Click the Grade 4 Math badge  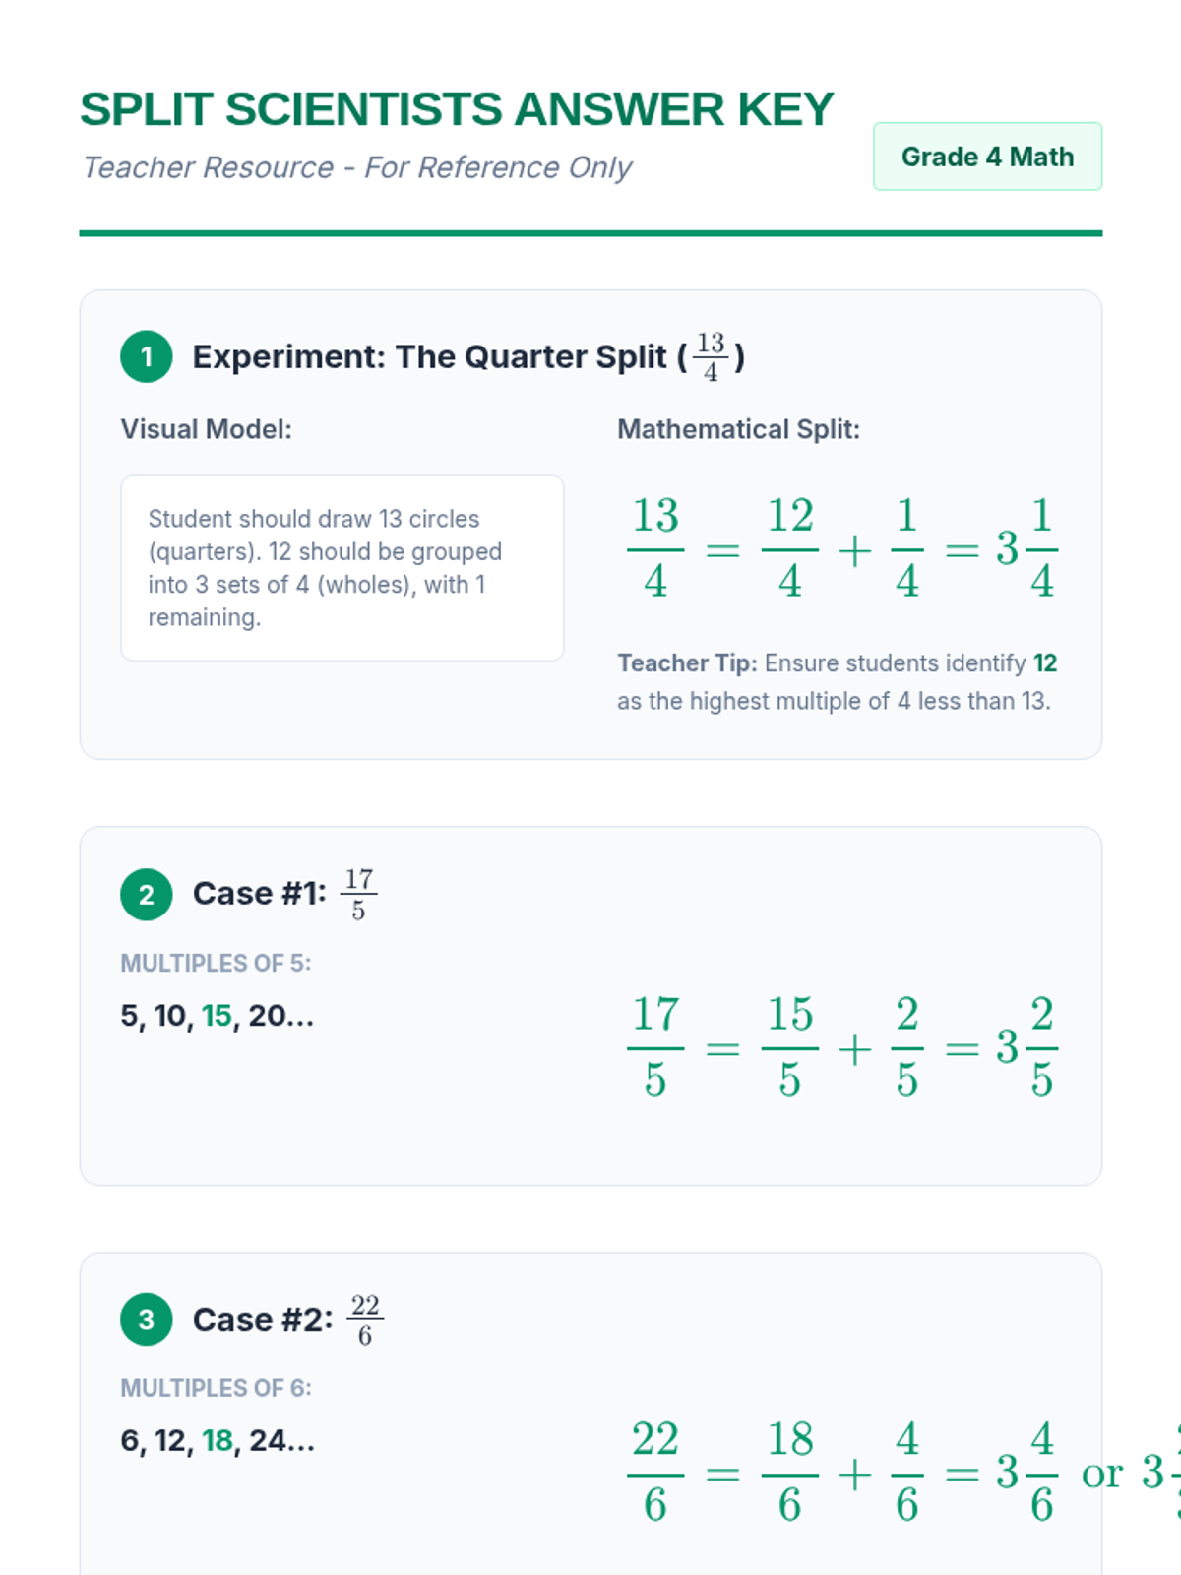[x=987, y=157]
